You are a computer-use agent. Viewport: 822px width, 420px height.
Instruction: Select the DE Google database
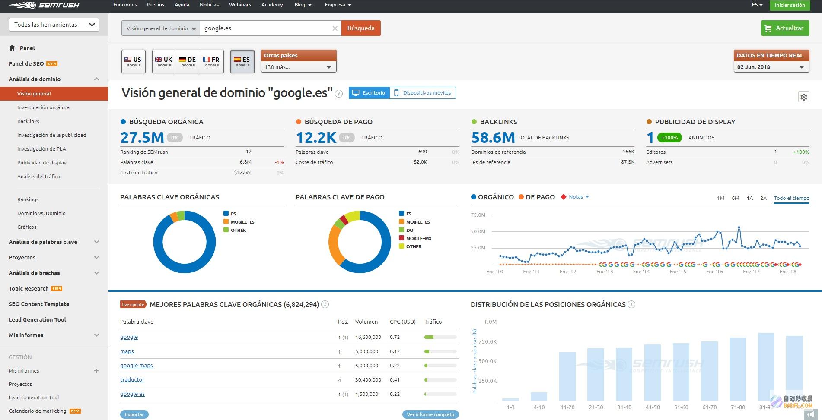188,61
